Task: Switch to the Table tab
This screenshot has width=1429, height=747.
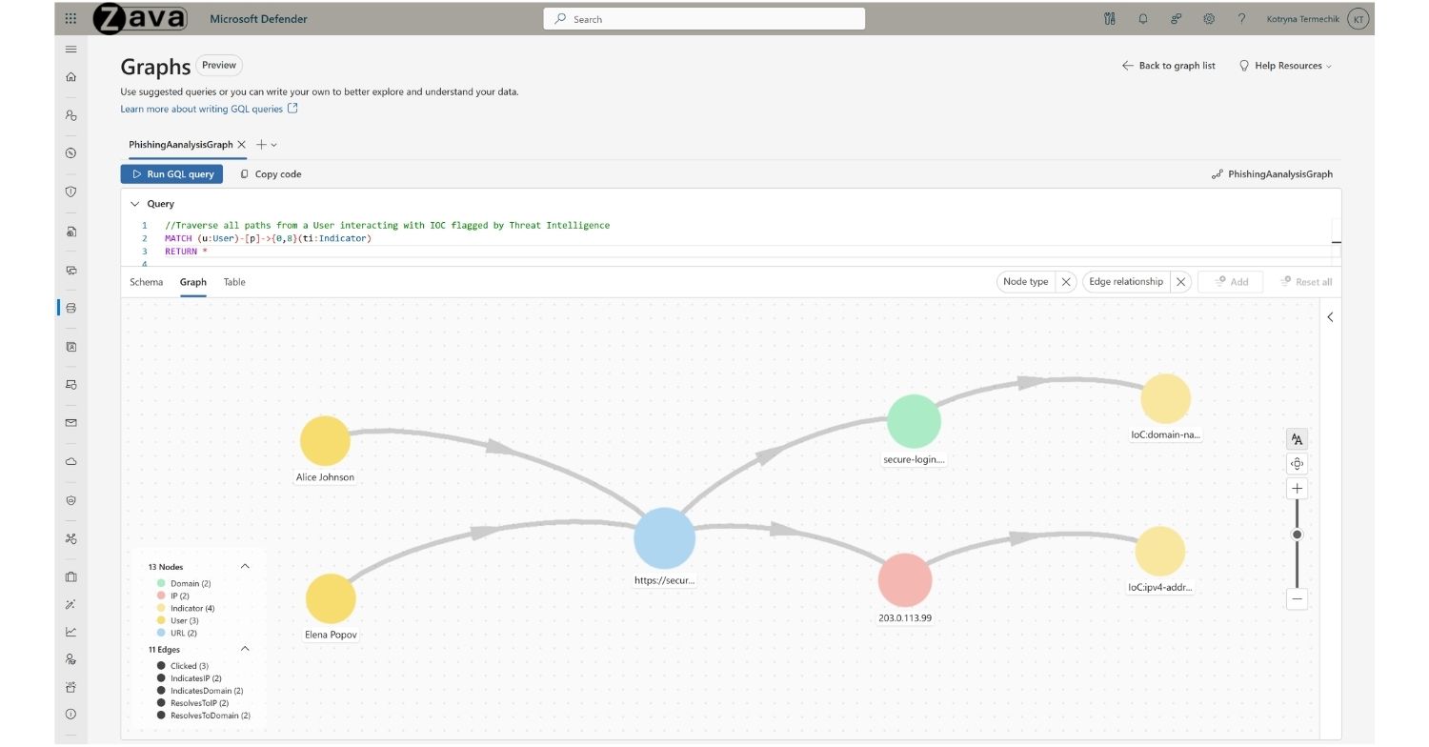Action: click(x=234, y=282)
